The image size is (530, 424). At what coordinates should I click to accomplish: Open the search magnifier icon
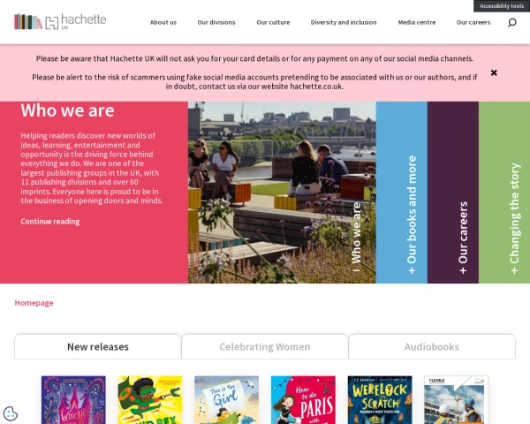coord(512,23)
